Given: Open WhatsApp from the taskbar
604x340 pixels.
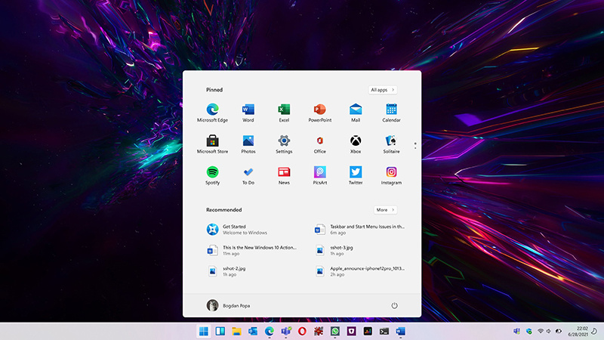Looking at the screenshot, I should pyautogui.click(x=334, y=331).
